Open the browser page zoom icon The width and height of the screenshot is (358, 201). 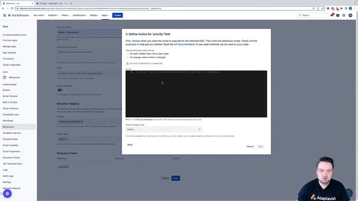click(313, 8)
